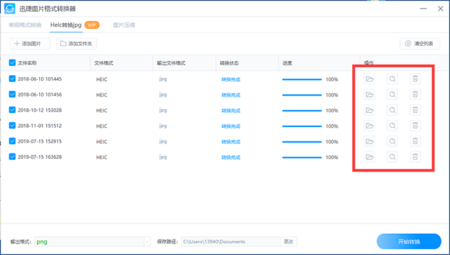Start conversion with 开始转换 button

(x=409, y=242)
